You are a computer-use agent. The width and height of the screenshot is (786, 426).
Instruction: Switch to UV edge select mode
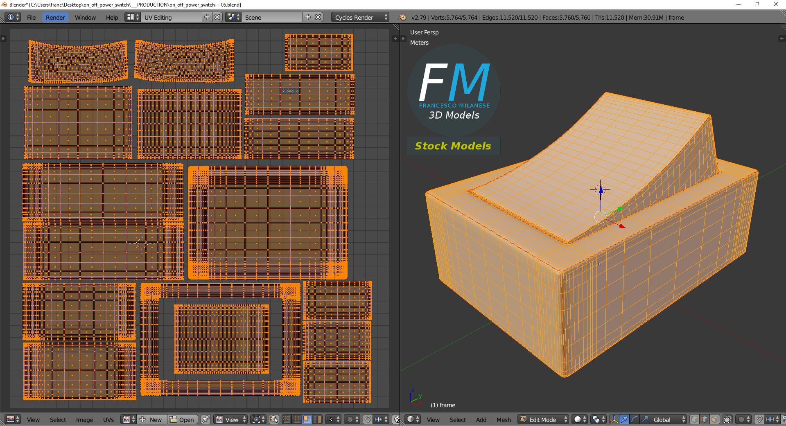point(297,419)
